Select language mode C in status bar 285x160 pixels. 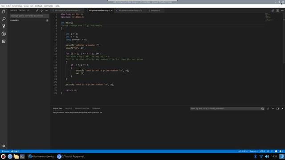pyautogui.click(x=272, y=151)
